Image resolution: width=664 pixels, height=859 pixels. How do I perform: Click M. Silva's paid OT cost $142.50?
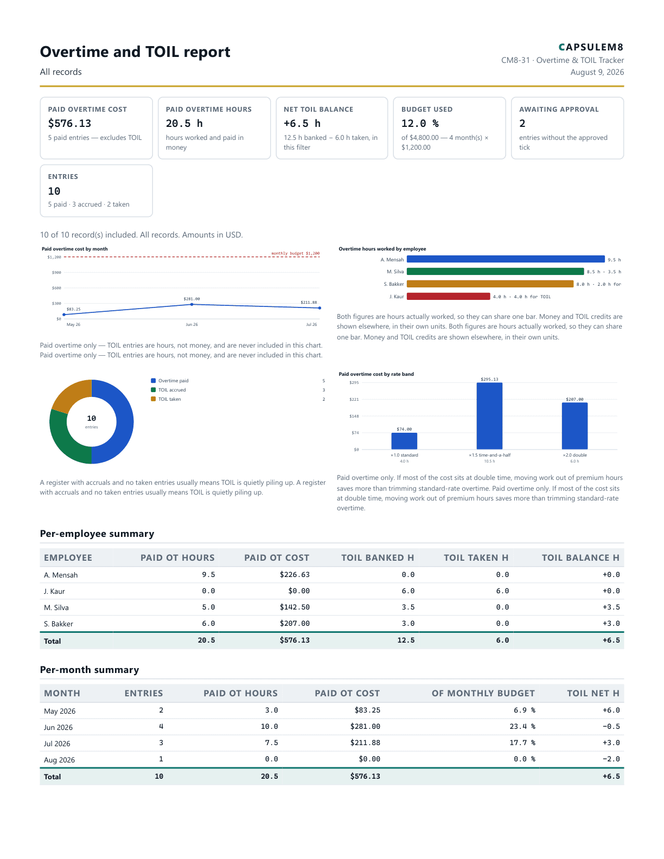pos(295,607)
